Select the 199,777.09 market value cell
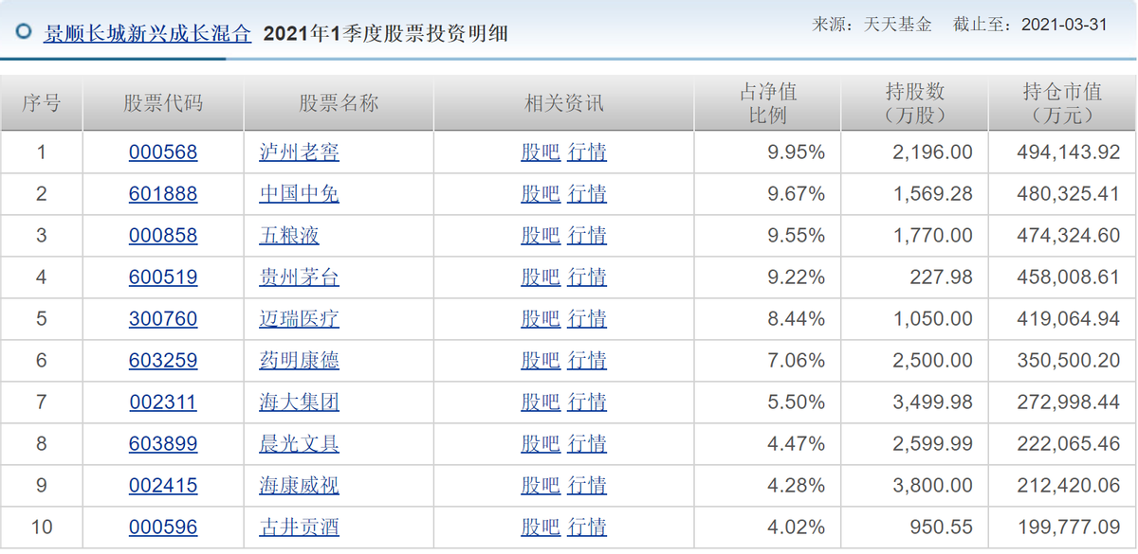This screenshot has width=1138, height=554. click(x=1062, y=527)
